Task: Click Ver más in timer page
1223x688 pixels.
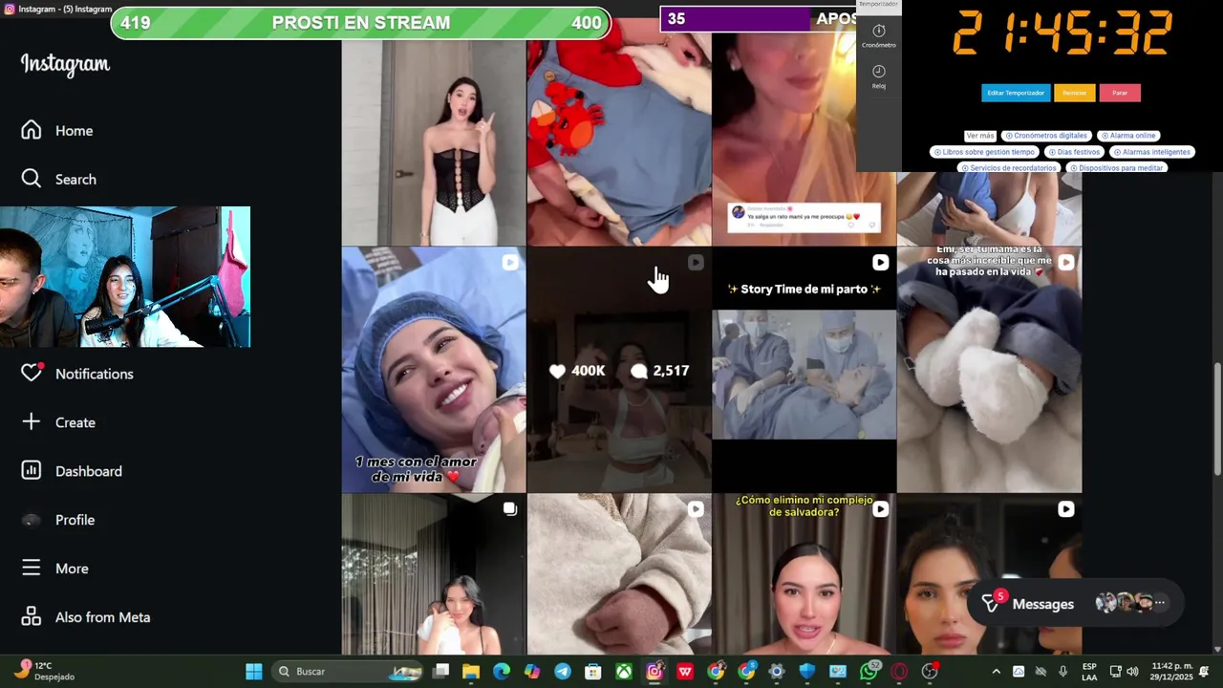Action: pyautogui.click(x=980, y=136)
